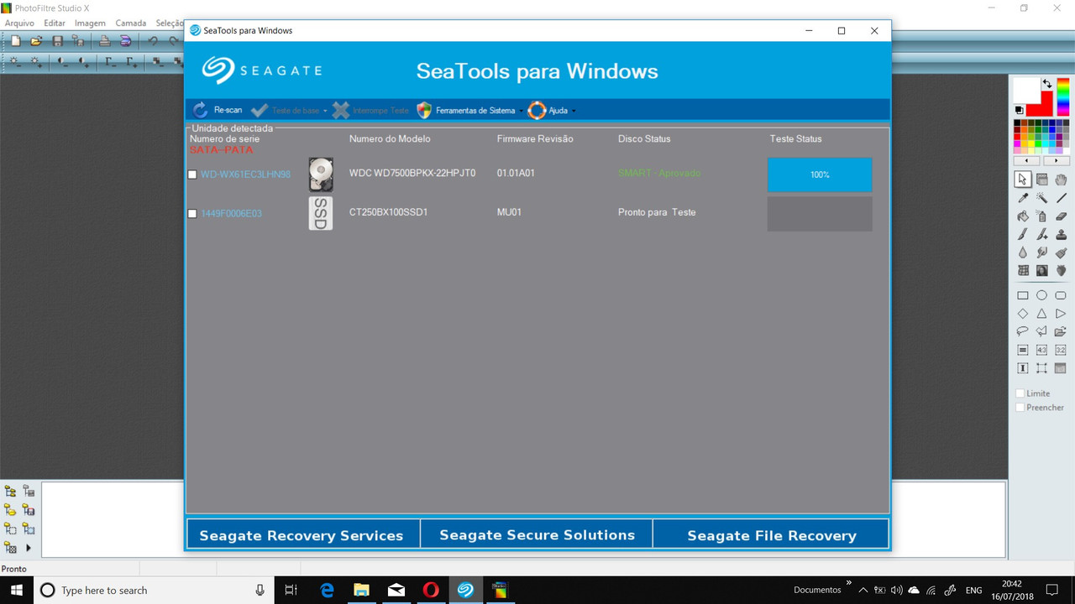
Task: Open the Arquivo menu in PhotoFiltre
Action: pos(20,23)
